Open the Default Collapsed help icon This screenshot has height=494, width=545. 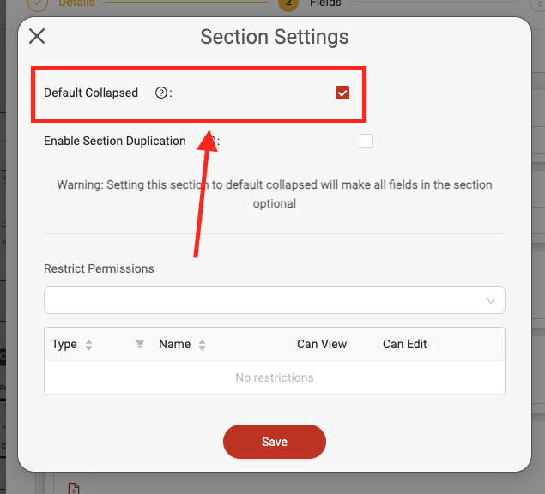161,93
